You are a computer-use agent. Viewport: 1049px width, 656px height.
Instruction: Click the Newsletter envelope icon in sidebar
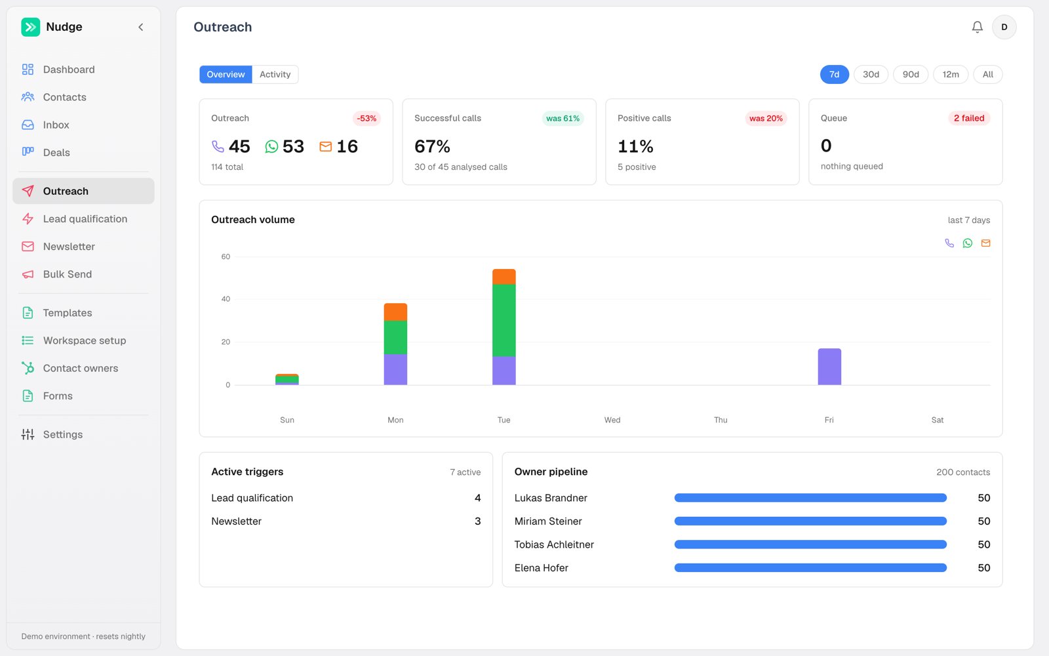point(28,247)
